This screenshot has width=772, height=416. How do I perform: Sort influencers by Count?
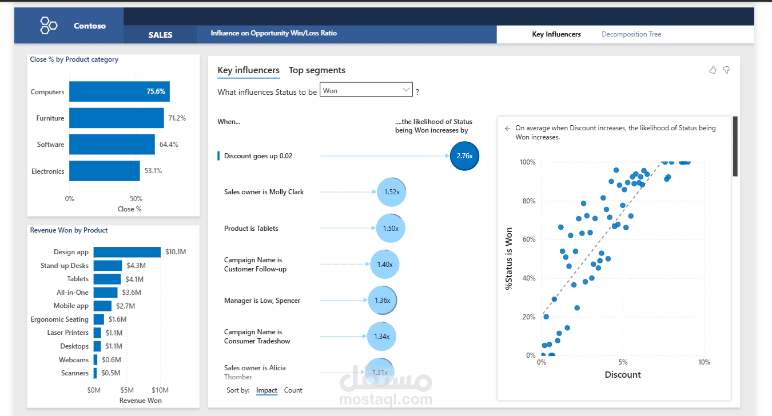point(293,390)
